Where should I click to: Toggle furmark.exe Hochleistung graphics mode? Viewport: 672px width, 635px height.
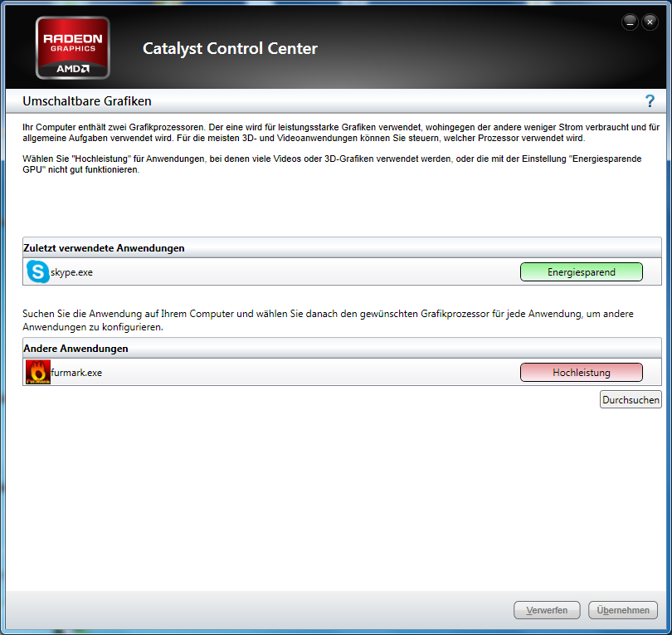click(x=581, y=372)
